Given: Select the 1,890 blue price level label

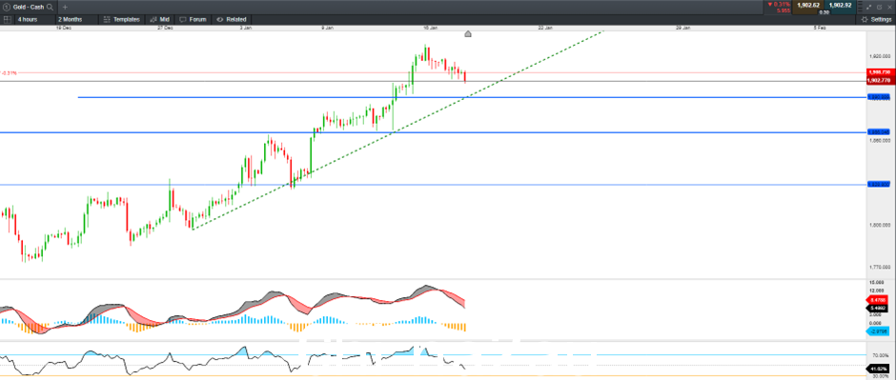Looking at the screenshot, I should (878, 97).
